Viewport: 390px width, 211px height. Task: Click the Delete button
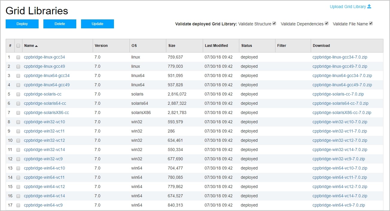click(x=60, y=24)
